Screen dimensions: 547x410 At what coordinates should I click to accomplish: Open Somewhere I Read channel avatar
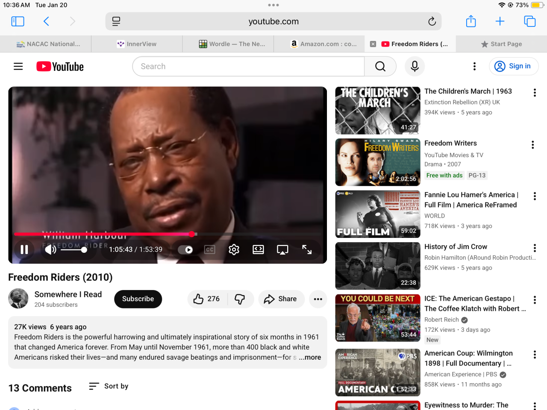point(18,299)
